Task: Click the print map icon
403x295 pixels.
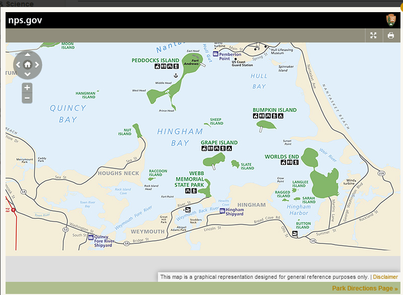Action: click(391, 35)
